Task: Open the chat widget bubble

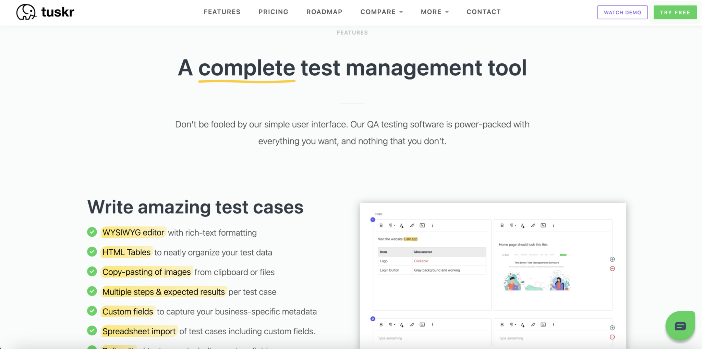Action: 680,326
